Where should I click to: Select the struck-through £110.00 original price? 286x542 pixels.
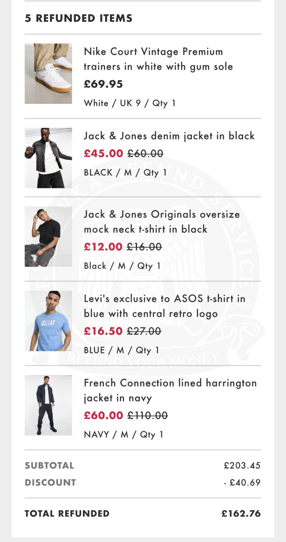point(147,415)
